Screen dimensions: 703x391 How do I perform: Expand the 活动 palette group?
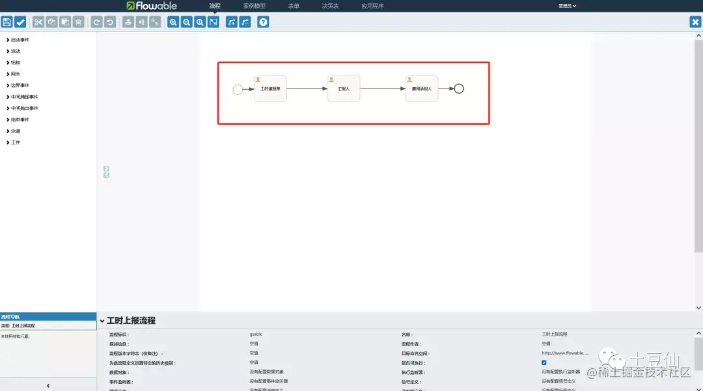(x=14, y=51)
